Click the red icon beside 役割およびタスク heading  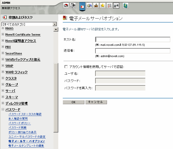pyautogui.click(x=5, y=17)
